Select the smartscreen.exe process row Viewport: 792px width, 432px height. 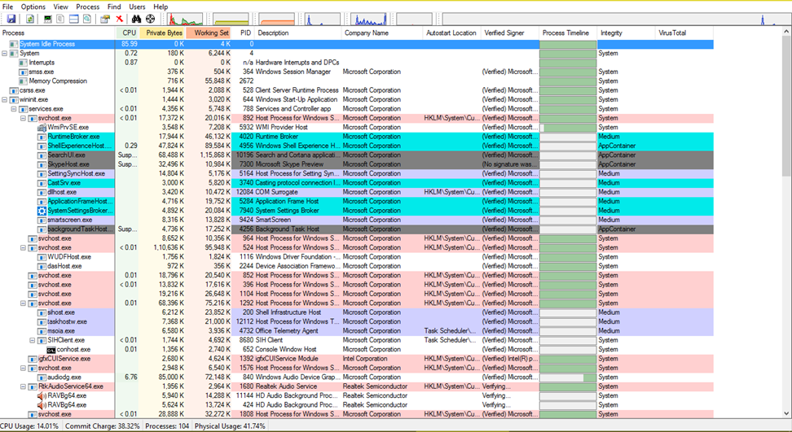coord(357,220)
